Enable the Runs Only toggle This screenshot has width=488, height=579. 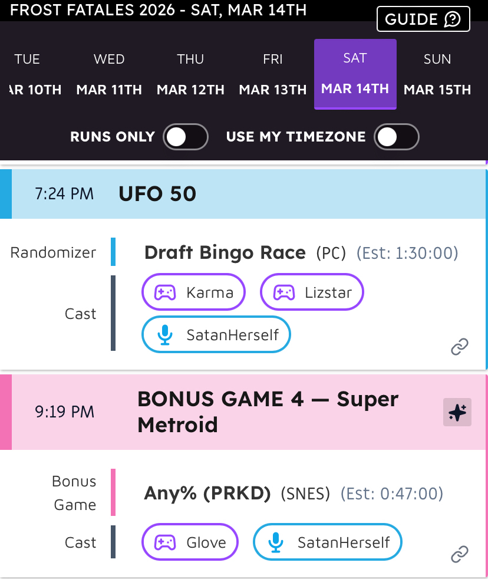click(186, 137)
